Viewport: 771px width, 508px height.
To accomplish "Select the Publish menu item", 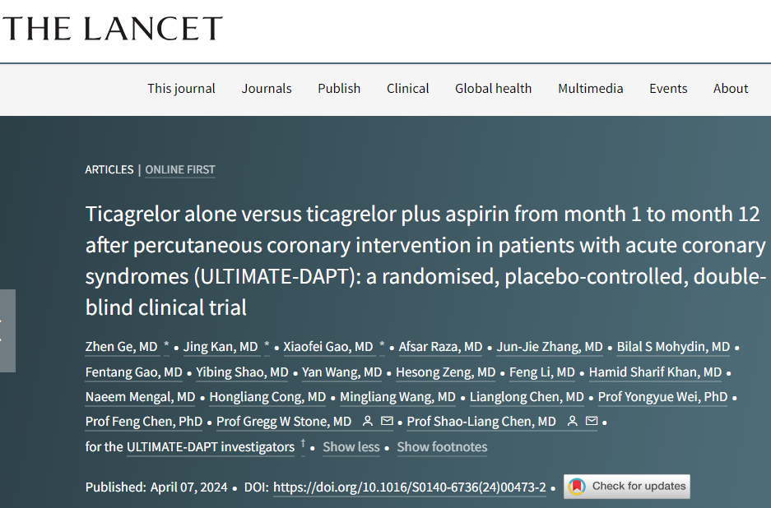I will [339, 89].
